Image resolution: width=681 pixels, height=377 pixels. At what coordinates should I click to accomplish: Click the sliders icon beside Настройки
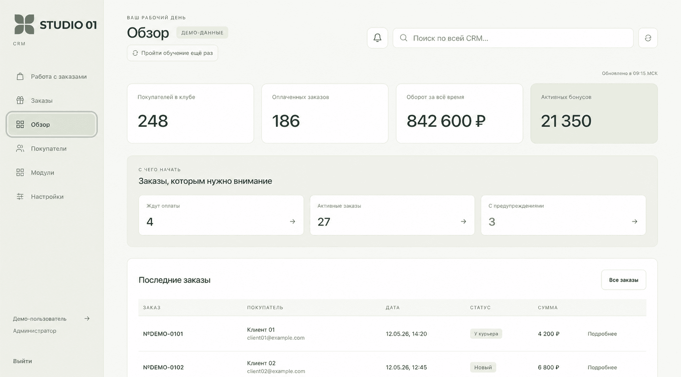pyautogui.click(x=20, y=197)
